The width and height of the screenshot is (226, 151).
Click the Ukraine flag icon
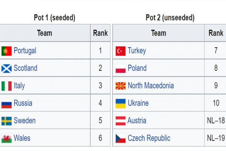click(121, 103)
